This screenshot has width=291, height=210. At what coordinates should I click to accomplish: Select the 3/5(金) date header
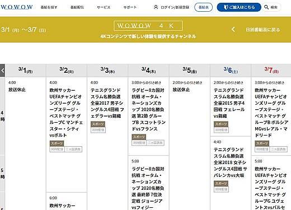point(190,71)
